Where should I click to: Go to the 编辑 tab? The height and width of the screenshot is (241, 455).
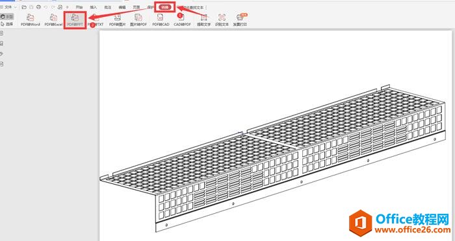tap(122, 7)
